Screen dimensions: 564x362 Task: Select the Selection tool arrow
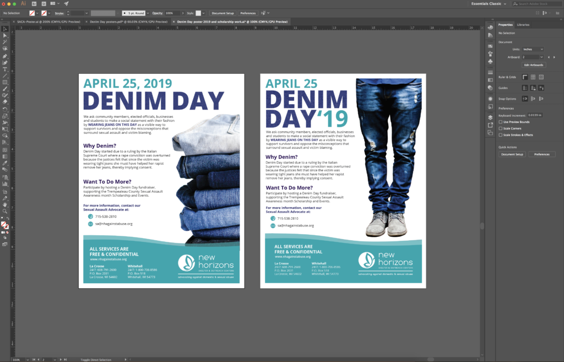pos(5,29)
